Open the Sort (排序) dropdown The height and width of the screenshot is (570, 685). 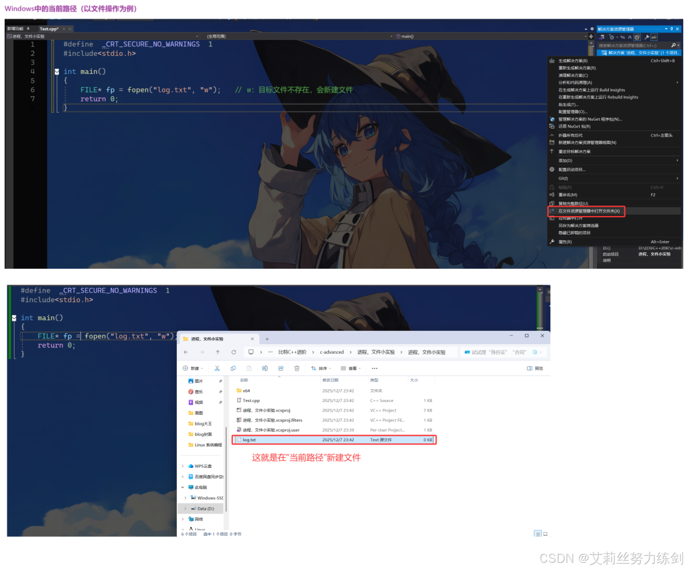(321, 368)
